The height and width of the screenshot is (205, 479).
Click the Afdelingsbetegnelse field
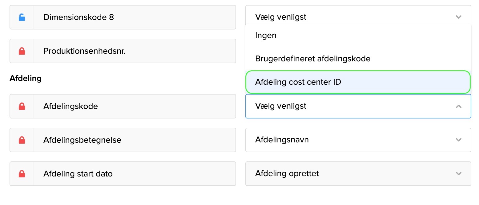pos(82,140)
